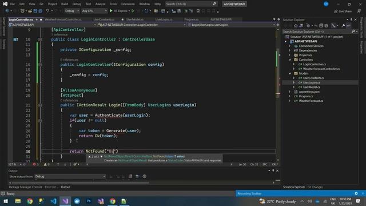Viewport: 366px width, 206px height.
Task: Open Show output from Debug dropdown
Action: tap(70, 176)
